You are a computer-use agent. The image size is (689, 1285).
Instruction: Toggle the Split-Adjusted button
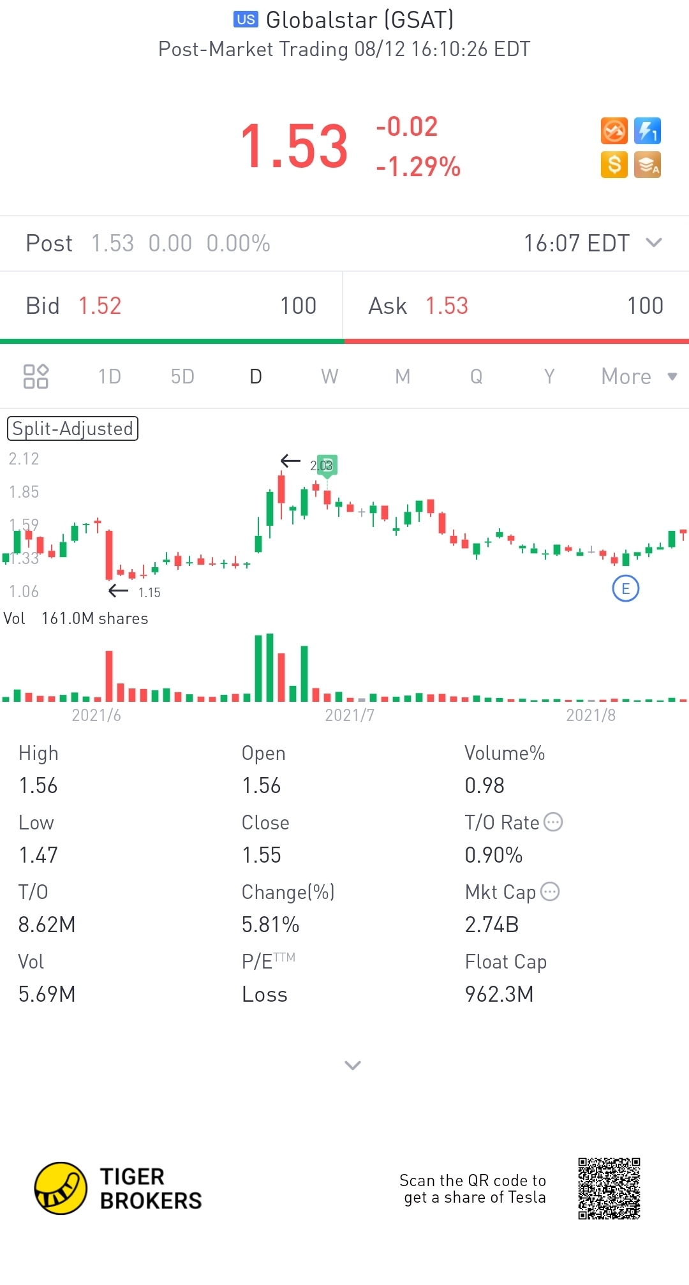[73, 429]
